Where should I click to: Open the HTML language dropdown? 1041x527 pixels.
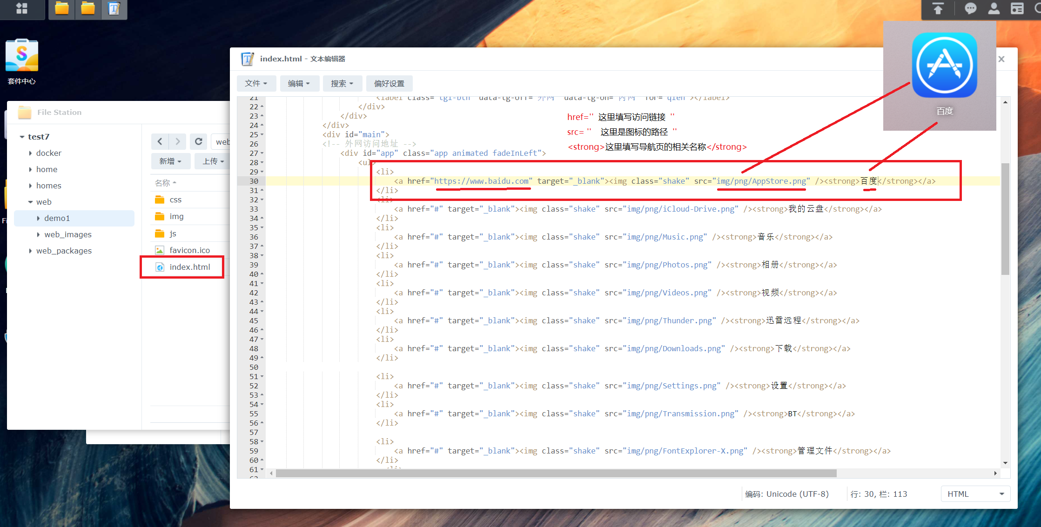pos(975,494)
